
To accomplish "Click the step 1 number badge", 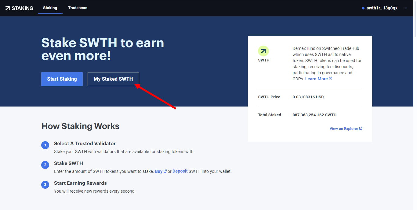I will (x=45, y=145).
